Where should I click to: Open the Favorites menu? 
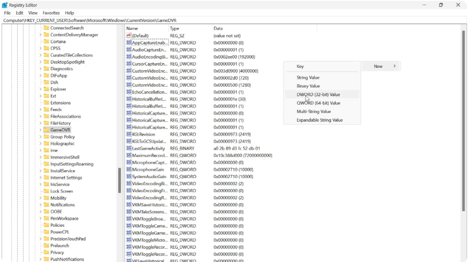pos(51,13)
